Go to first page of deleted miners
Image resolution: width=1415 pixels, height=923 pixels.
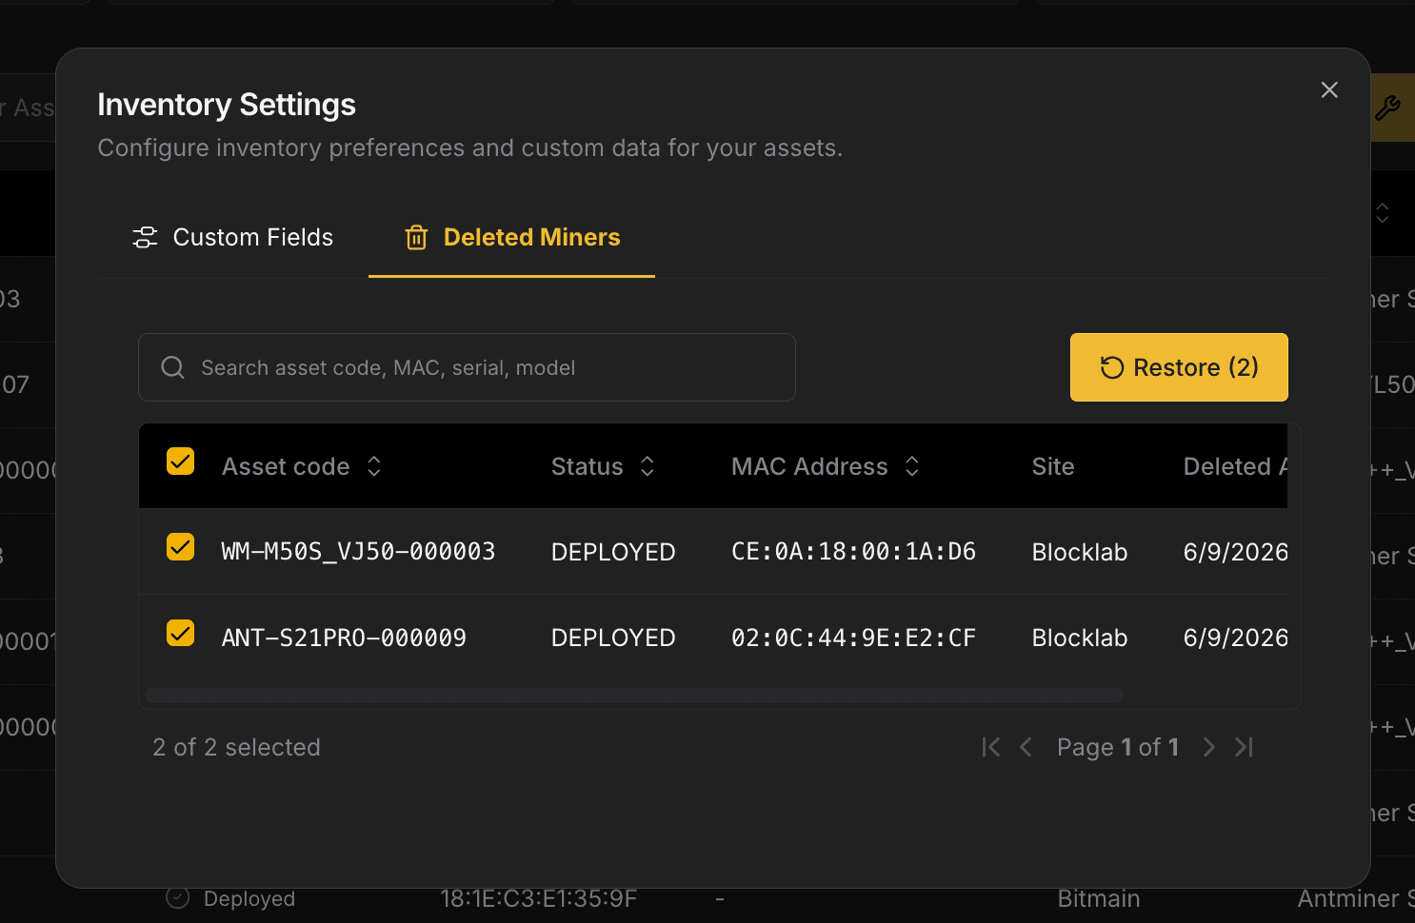click(x=990, y=747)
